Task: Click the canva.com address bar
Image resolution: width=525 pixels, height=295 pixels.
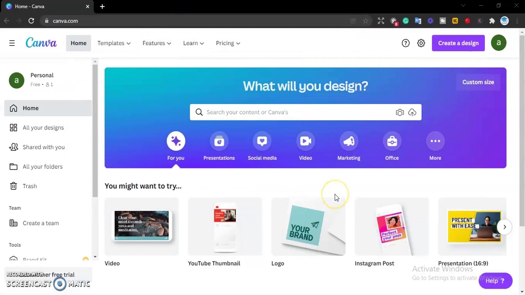Action: click(x=197, y=21)
